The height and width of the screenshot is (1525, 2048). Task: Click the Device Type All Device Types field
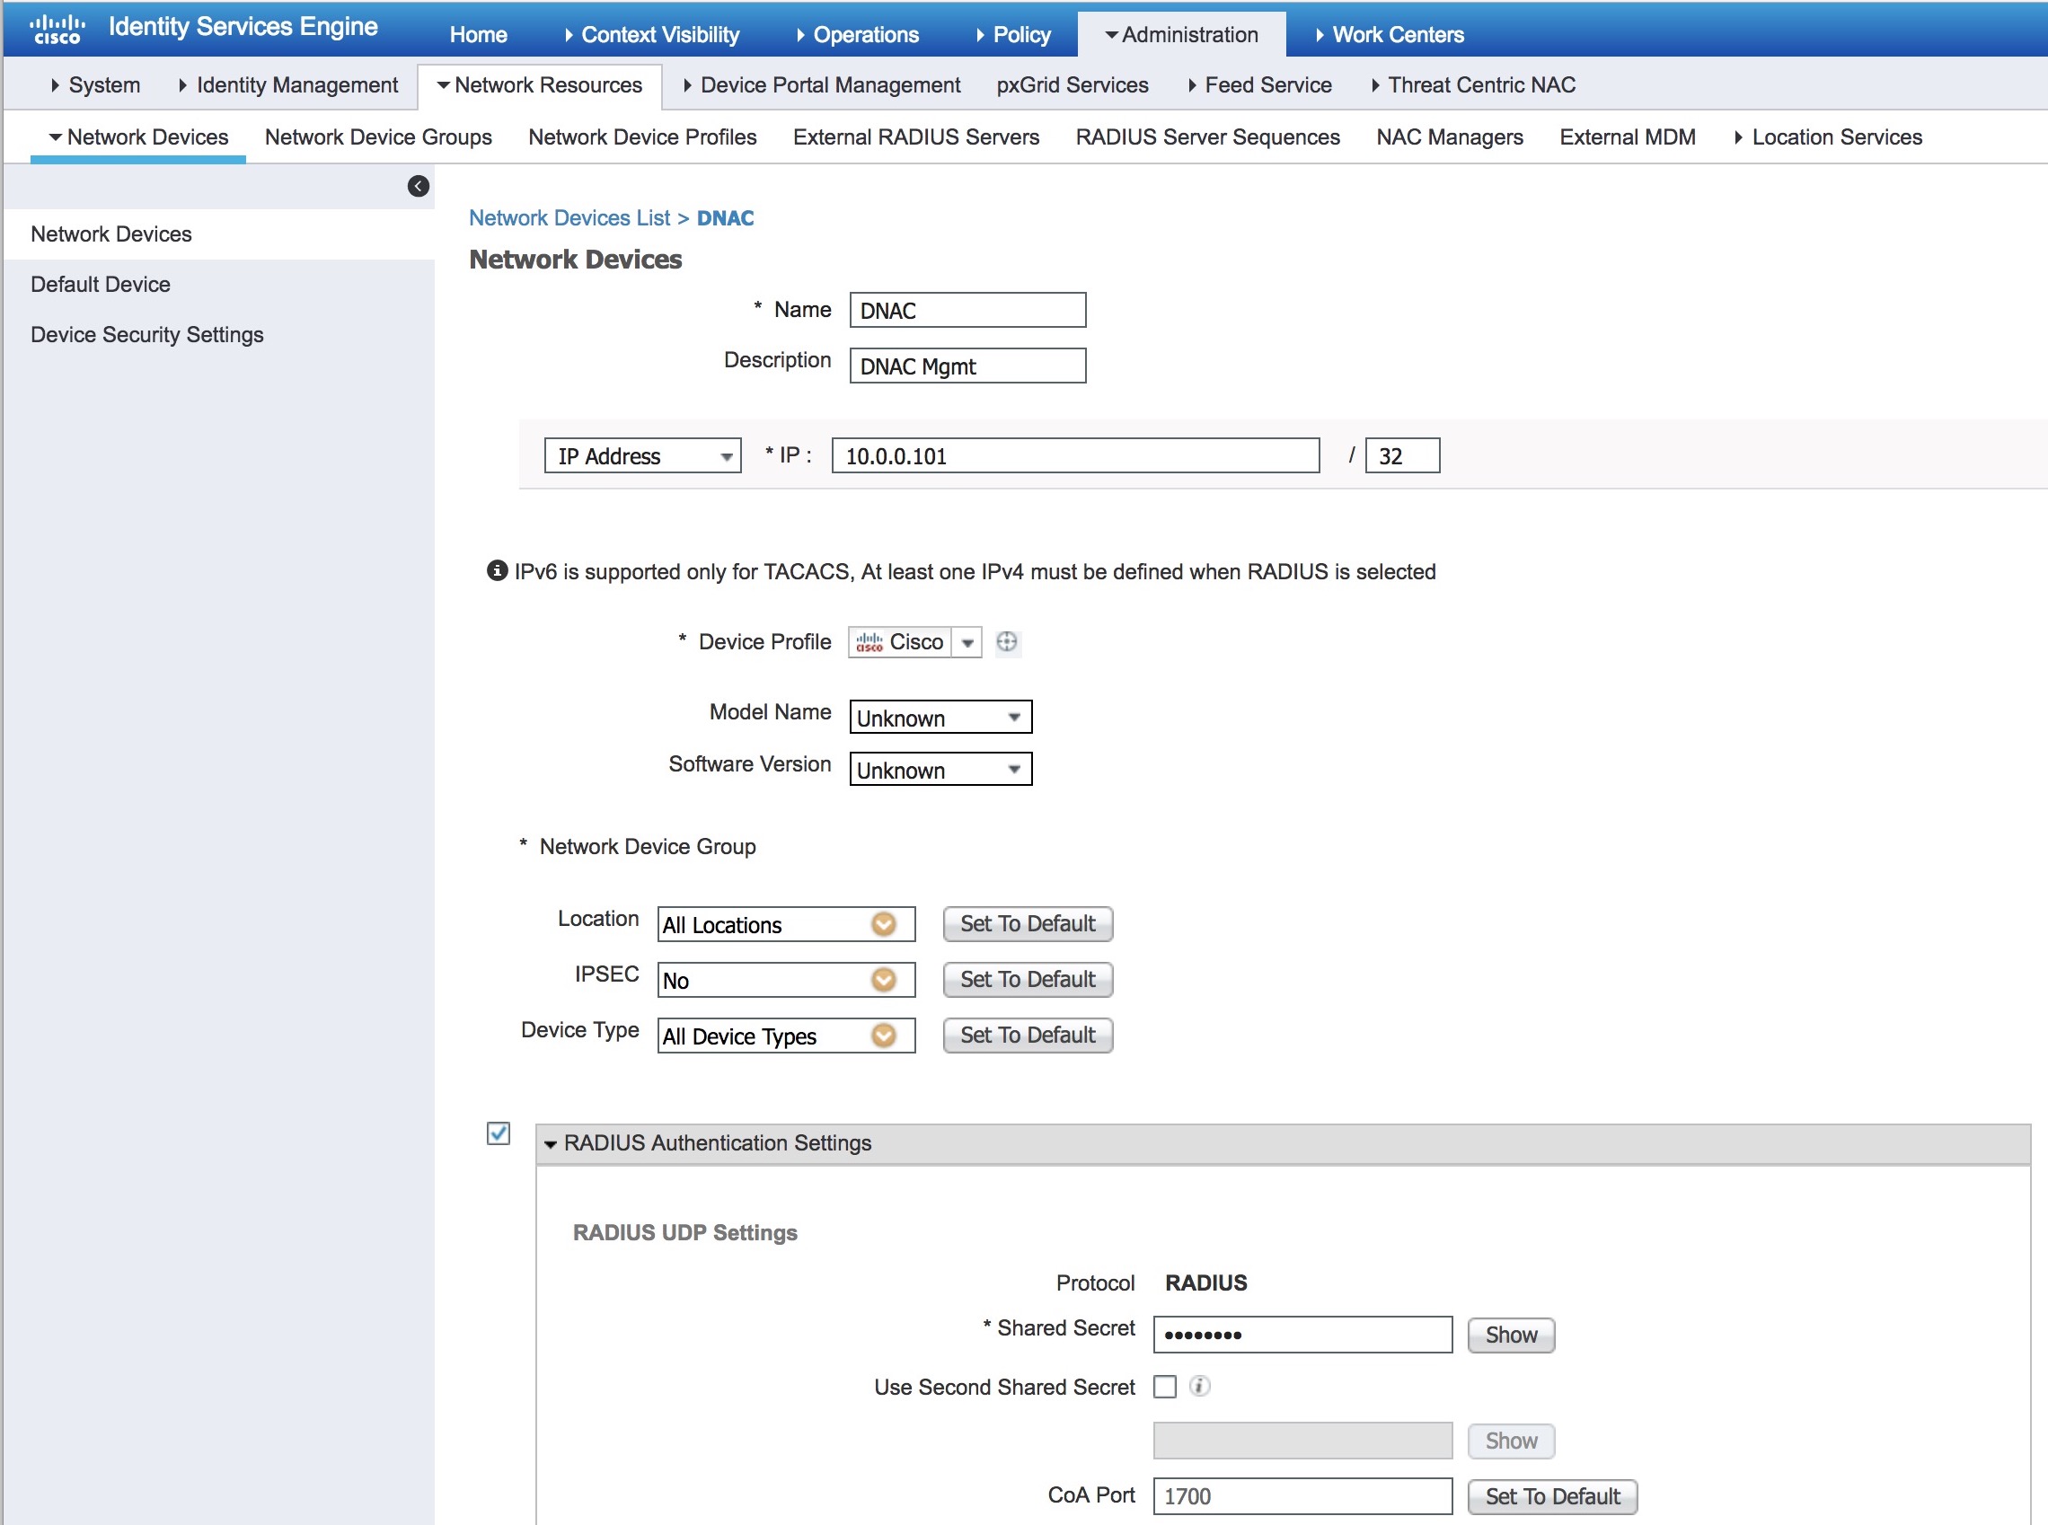click(x=786, y=1036)
